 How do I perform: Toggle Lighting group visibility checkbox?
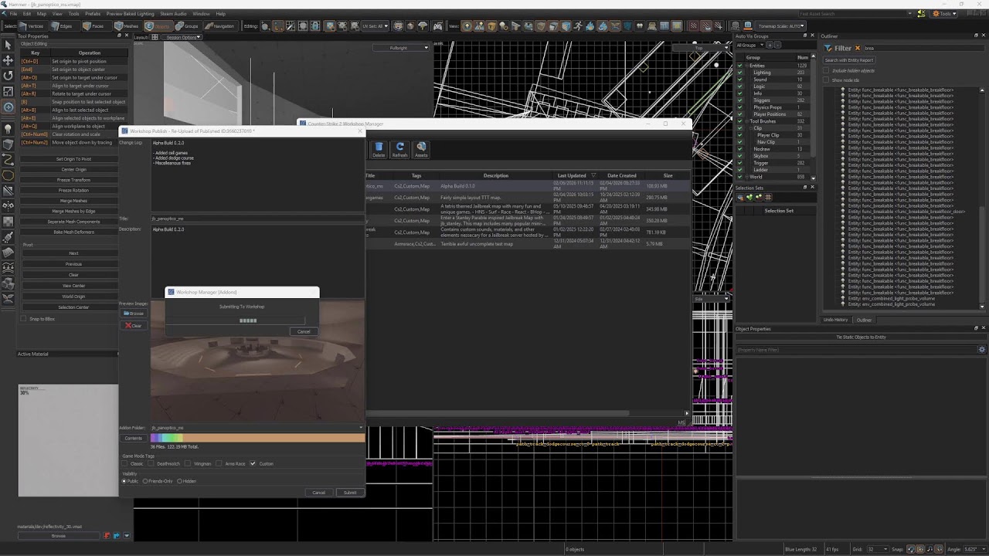739,73
